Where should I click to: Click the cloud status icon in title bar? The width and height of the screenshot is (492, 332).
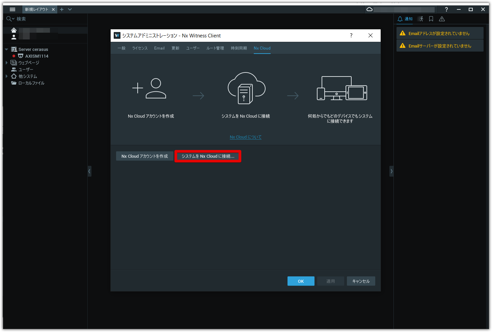pos(370,9)
